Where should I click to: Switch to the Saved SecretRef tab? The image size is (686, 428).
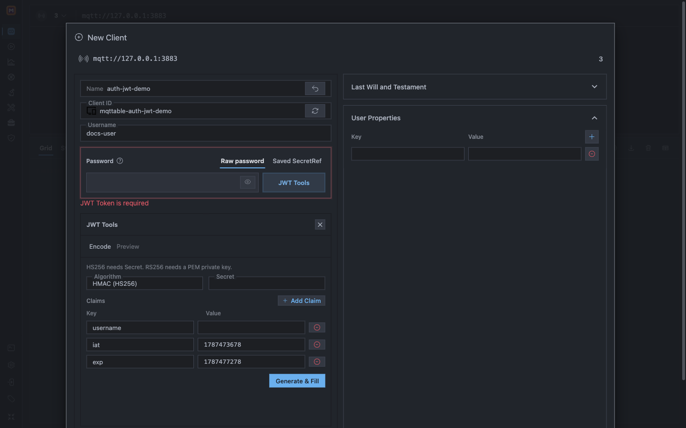pos(297,161)
